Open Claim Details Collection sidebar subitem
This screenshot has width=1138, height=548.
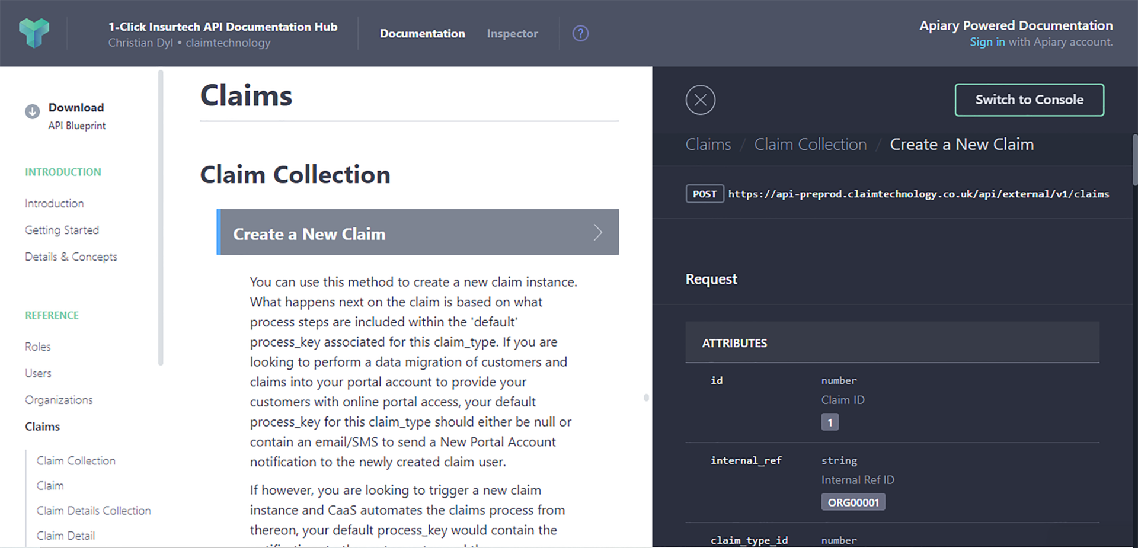[94, 511]
